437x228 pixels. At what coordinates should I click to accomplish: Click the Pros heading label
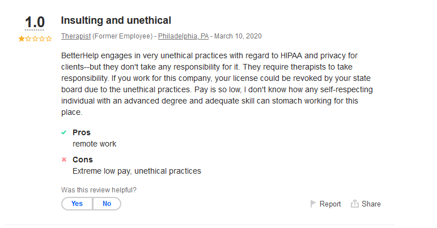pyautogui.click(x=82, y=132)
